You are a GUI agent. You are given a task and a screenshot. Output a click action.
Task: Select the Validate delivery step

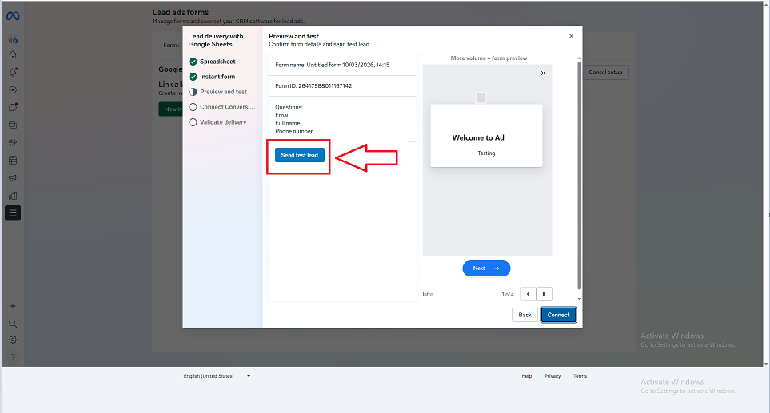coord(223,122)
